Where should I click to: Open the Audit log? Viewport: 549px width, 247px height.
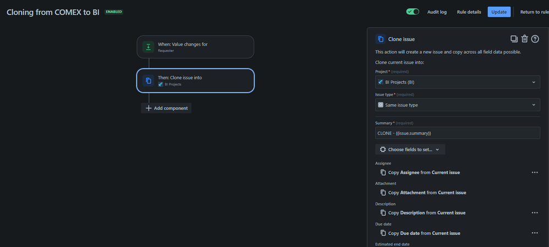437,12
